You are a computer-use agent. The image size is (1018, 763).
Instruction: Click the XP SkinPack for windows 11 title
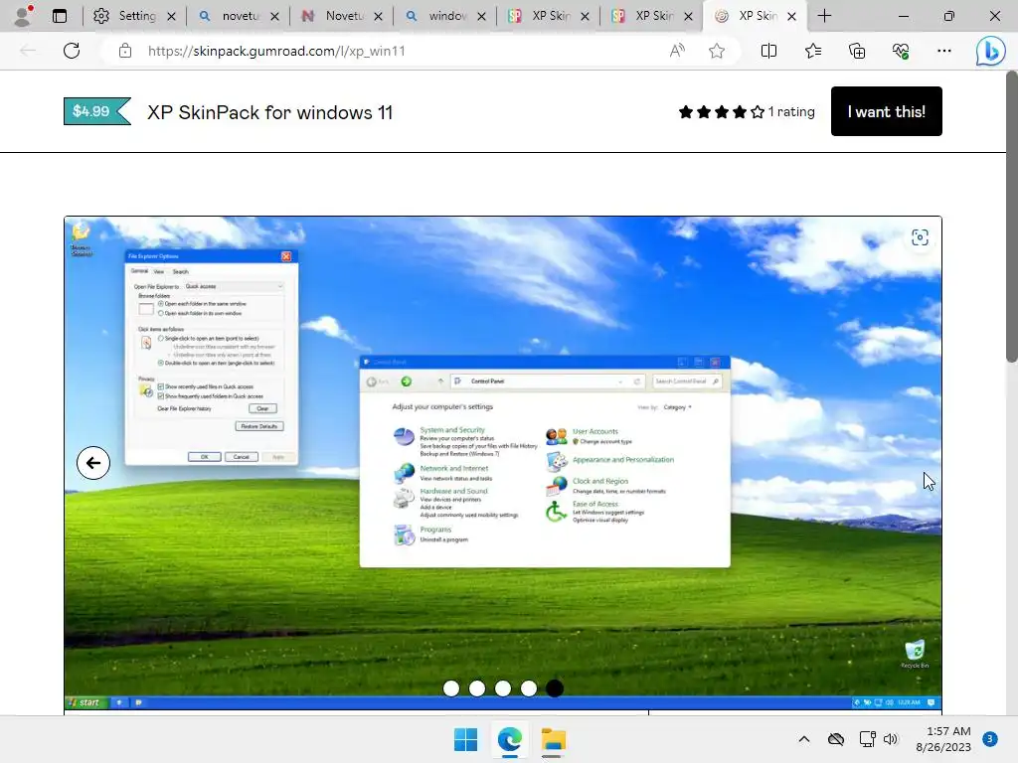(x=270, y=112)
